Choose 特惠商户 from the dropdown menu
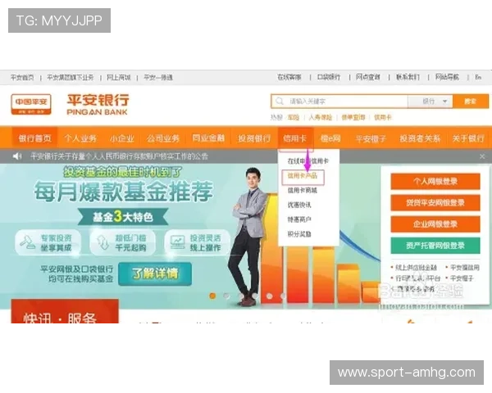Viewport: 492px width, 393px height. 299,219
